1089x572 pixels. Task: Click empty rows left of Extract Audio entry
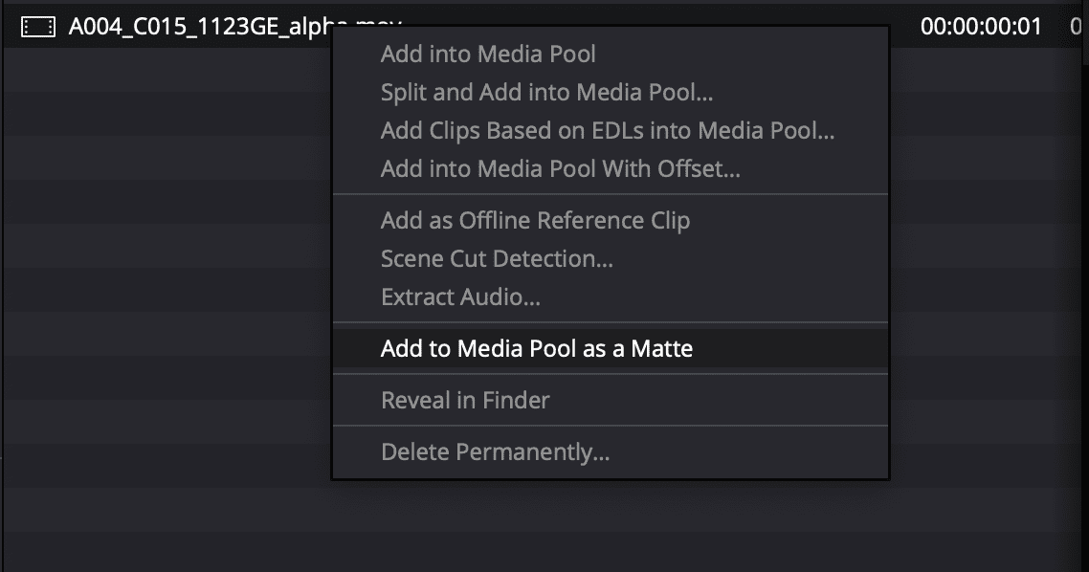(x=163, y=297)
